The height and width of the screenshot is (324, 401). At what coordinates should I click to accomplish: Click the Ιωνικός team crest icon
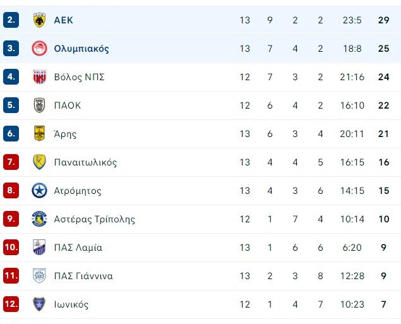[39, 304]
